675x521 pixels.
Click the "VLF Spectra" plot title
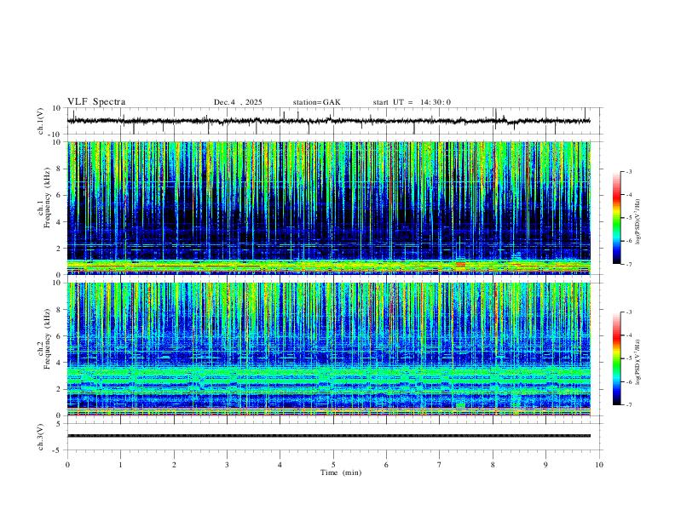click(x=96, y=102)
